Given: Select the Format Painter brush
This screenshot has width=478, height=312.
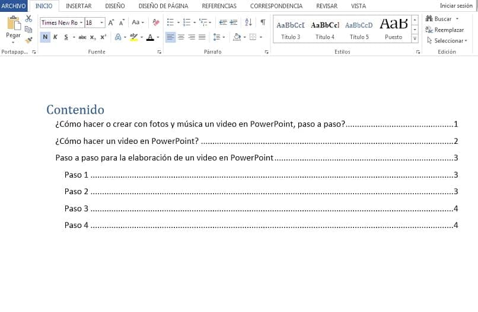Looking at the screenshot, I should coord(28,40).
